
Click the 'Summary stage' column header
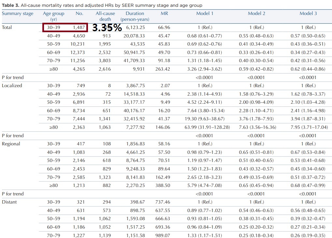(18, 14)
